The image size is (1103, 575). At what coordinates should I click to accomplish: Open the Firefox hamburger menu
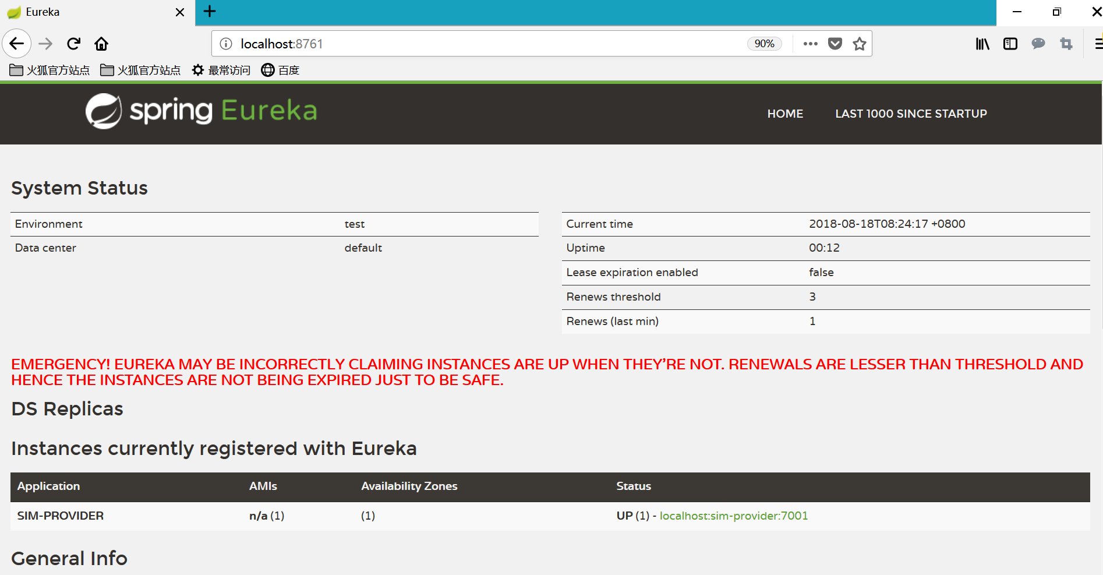point(1098,44)
